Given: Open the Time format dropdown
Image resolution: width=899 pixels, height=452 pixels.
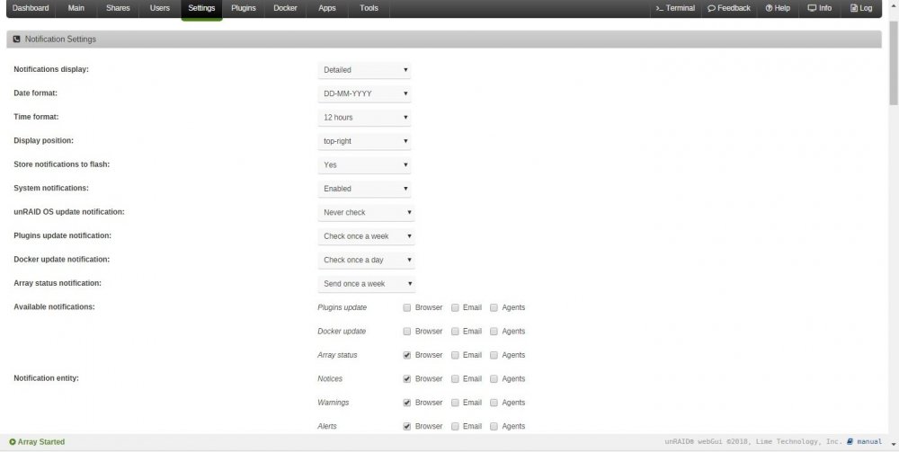Looking at the screenshot, I should tap(365, 118).
